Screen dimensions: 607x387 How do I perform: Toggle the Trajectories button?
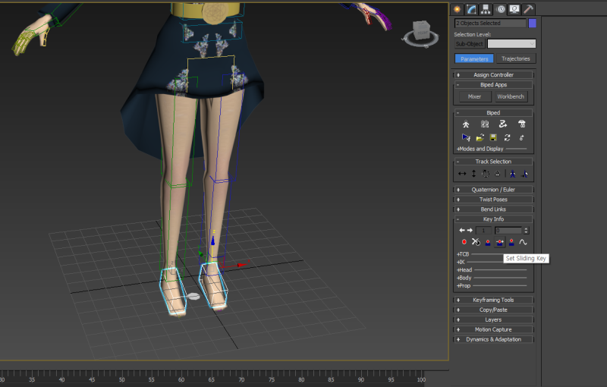(x=517, y=58)
